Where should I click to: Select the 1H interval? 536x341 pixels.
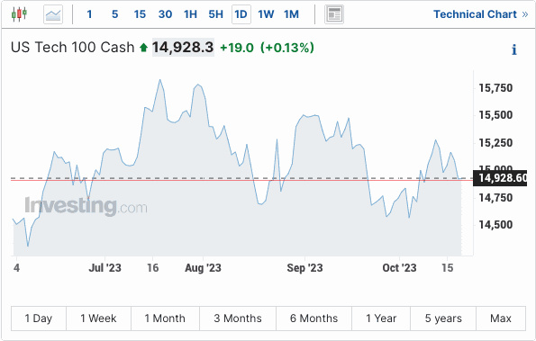[x=190, y=14]
